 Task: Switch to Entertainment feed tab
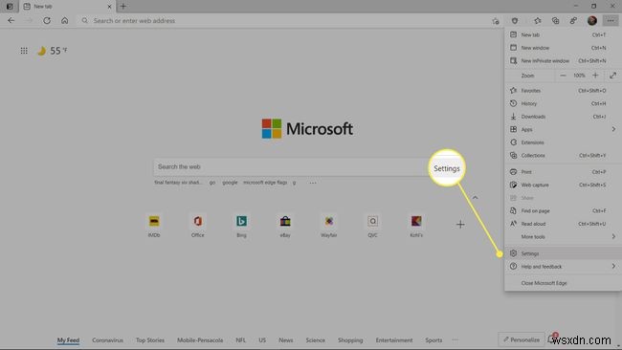click(394, 340)
